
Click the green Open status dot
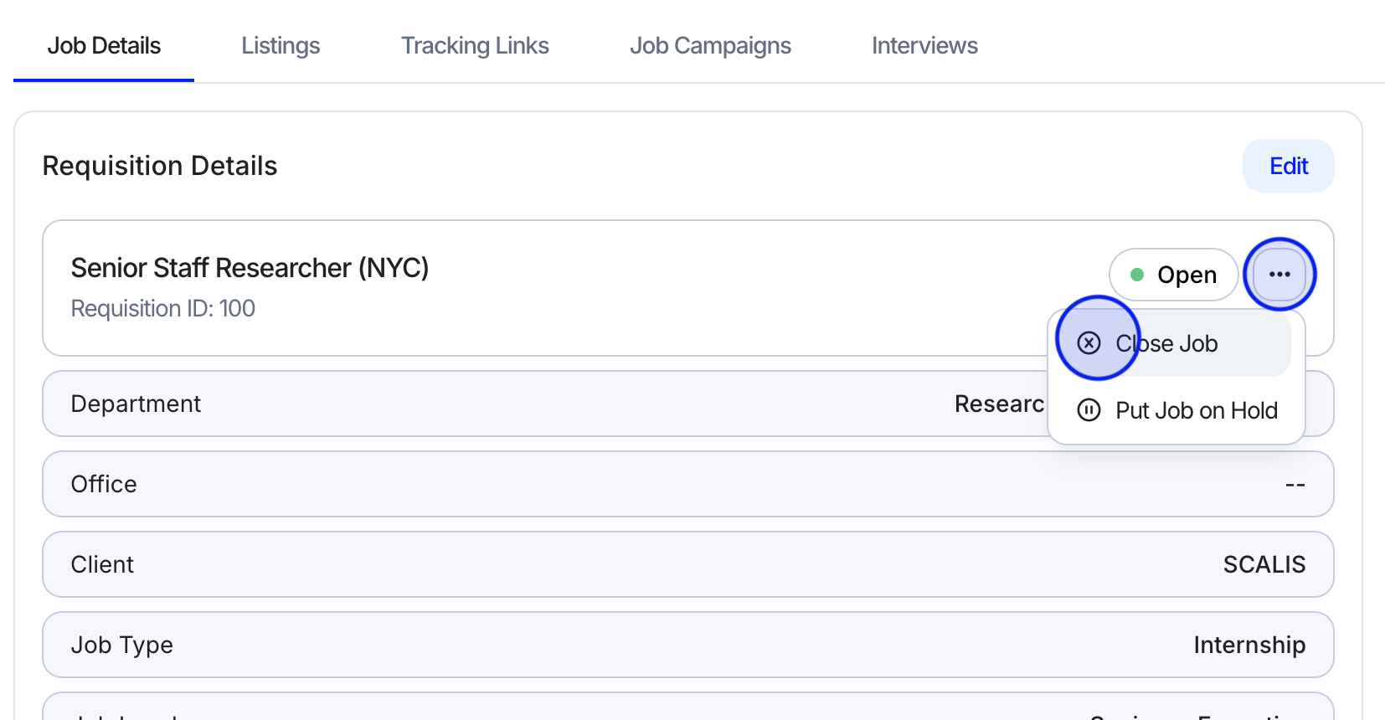click(1137, 275)
